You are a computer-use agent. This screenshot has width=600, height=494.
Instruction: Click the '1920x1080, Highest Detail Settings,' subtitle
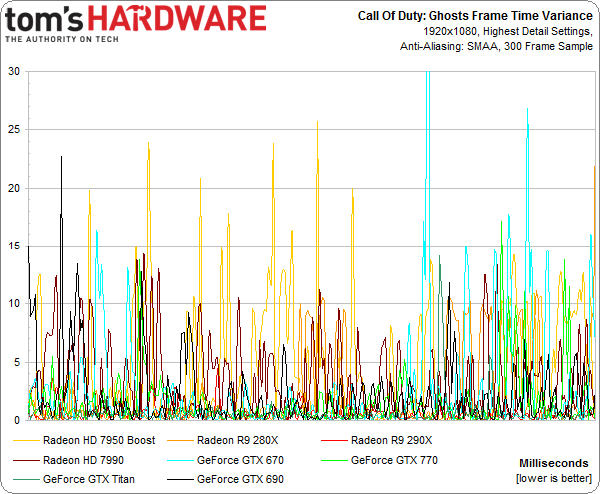508,31
